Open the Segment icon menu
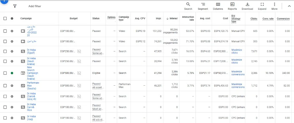 coord(203,6)
